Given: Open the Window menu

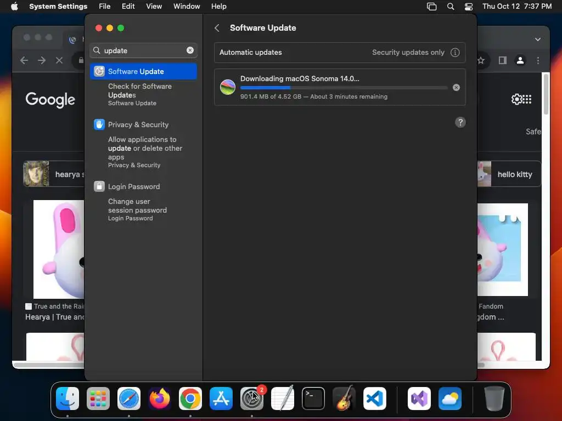Looking at the screenshot, I should (187, 6).
